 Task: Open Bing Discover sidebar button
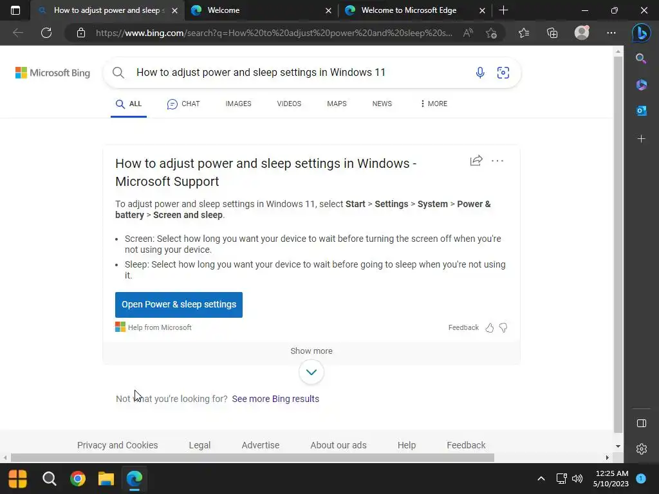click(x=641, y=33)
